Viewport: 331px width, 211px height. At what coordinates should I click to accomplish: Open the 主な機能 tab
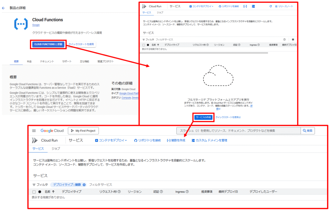[x=84, y=61]
